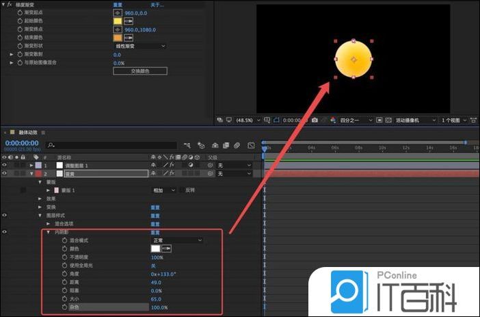
Task: Click the stopwatch for 内阴影 角度
Action: click(x=65, y=274)
